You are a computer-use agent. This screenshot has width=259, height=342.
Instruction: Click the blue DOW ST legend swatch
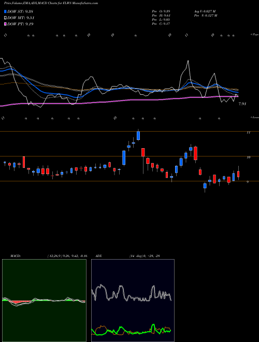click(6, 11)
